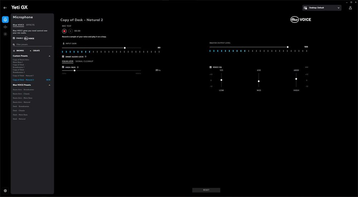
Task: Click the 6800 HIGH frequency value
Action: click(296, 70)
